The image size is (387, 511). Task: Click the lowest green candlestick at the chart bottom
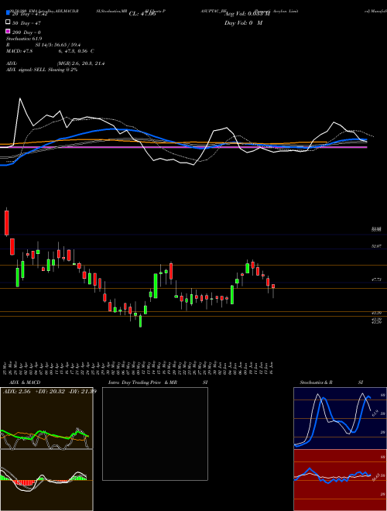(140, 321)
